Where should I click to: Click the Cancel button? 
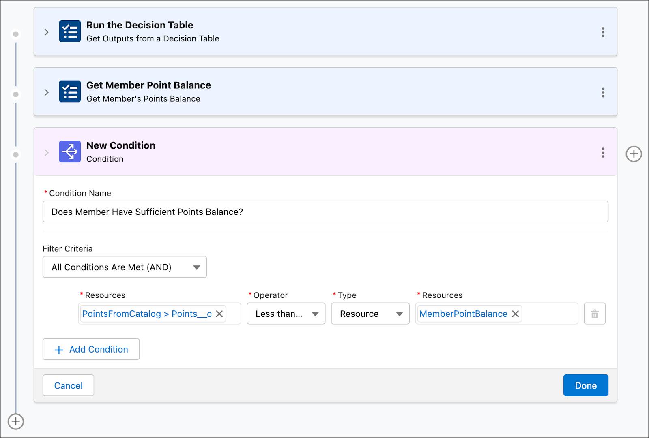coord(68,385)
